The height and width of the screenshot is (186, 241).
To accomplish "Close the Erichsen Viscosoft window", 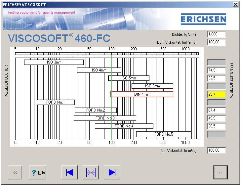I will click(x=235, y=5).
